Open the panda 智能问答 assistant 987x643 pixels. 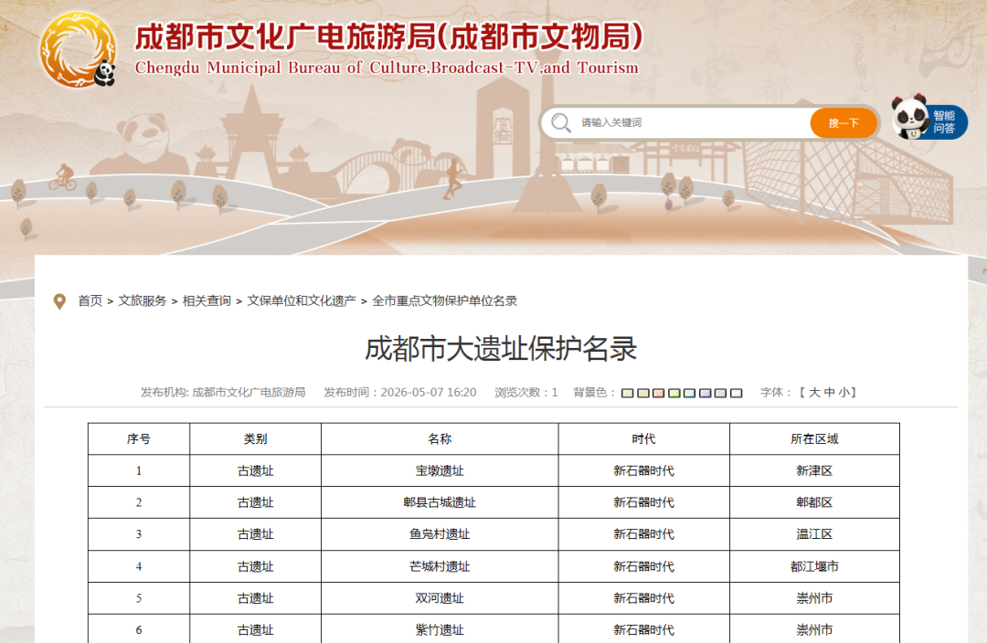pyautogui.click(x=929, y=118)
